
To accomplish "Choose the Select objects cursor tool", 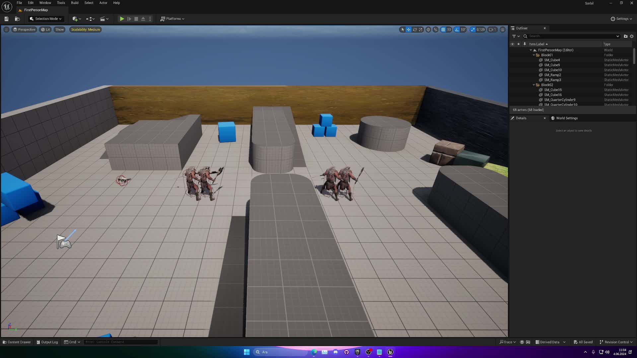I will click(403, 30).
